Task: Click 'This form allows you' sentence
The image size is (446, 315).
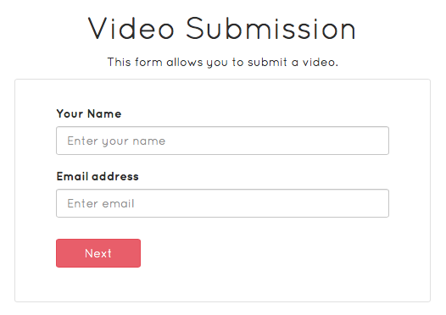Action: (223, 62)
